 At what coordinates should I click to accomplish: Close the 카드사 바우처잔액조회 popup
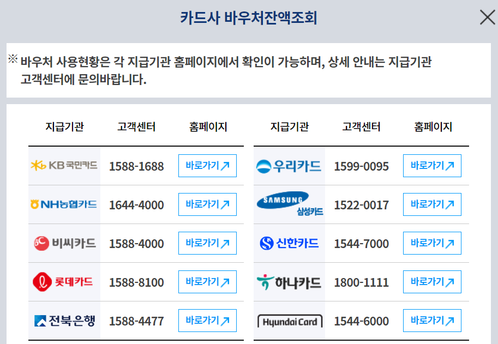(x=488, y=17)
